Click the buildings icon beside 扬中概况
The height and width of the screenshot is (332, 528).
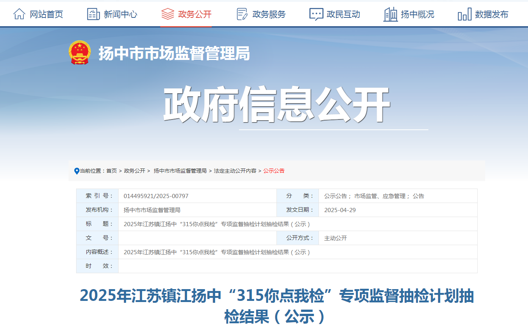click(391, 14)
